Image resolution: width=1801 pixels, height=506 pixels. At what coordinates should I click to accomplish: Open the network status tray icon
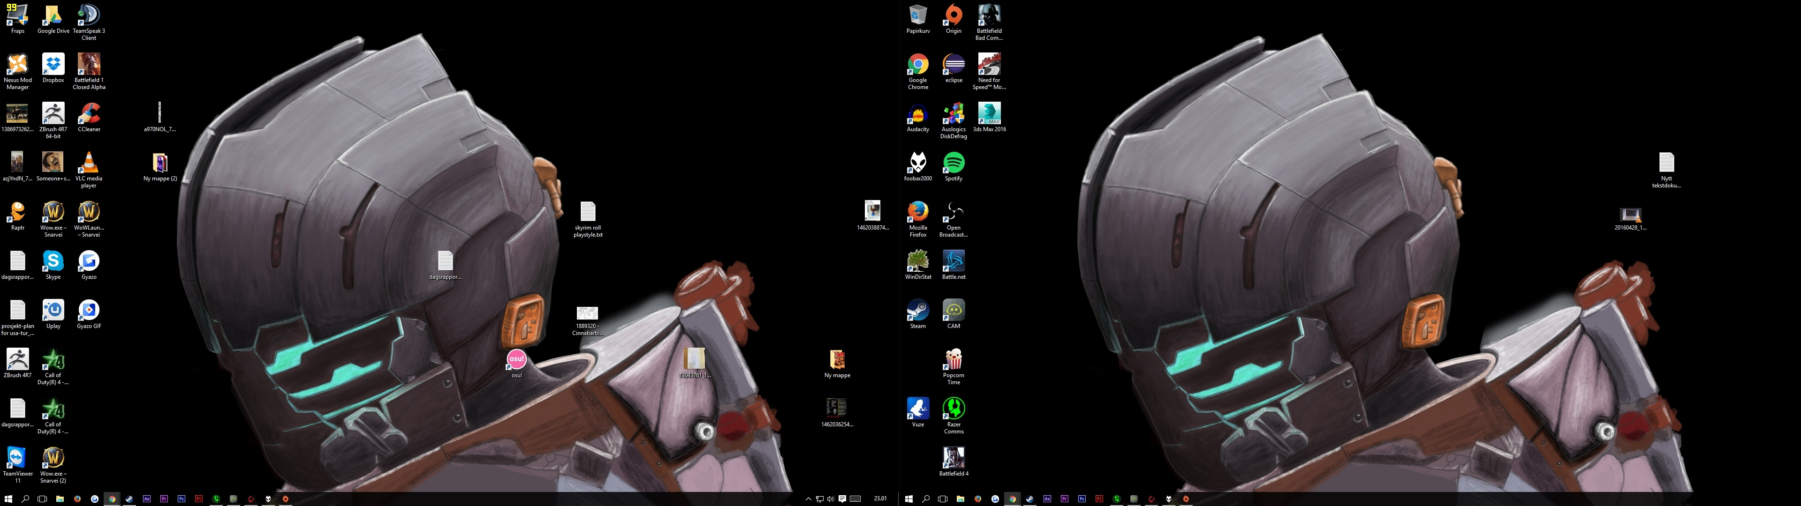pos(819,499)
